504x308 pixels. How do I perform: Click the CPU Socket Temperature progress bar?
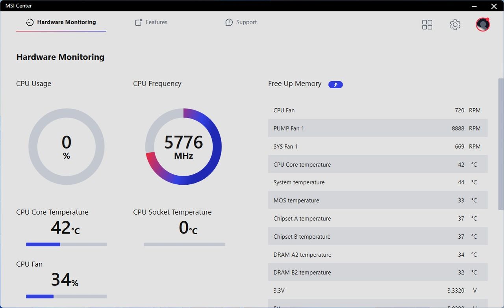184,245
